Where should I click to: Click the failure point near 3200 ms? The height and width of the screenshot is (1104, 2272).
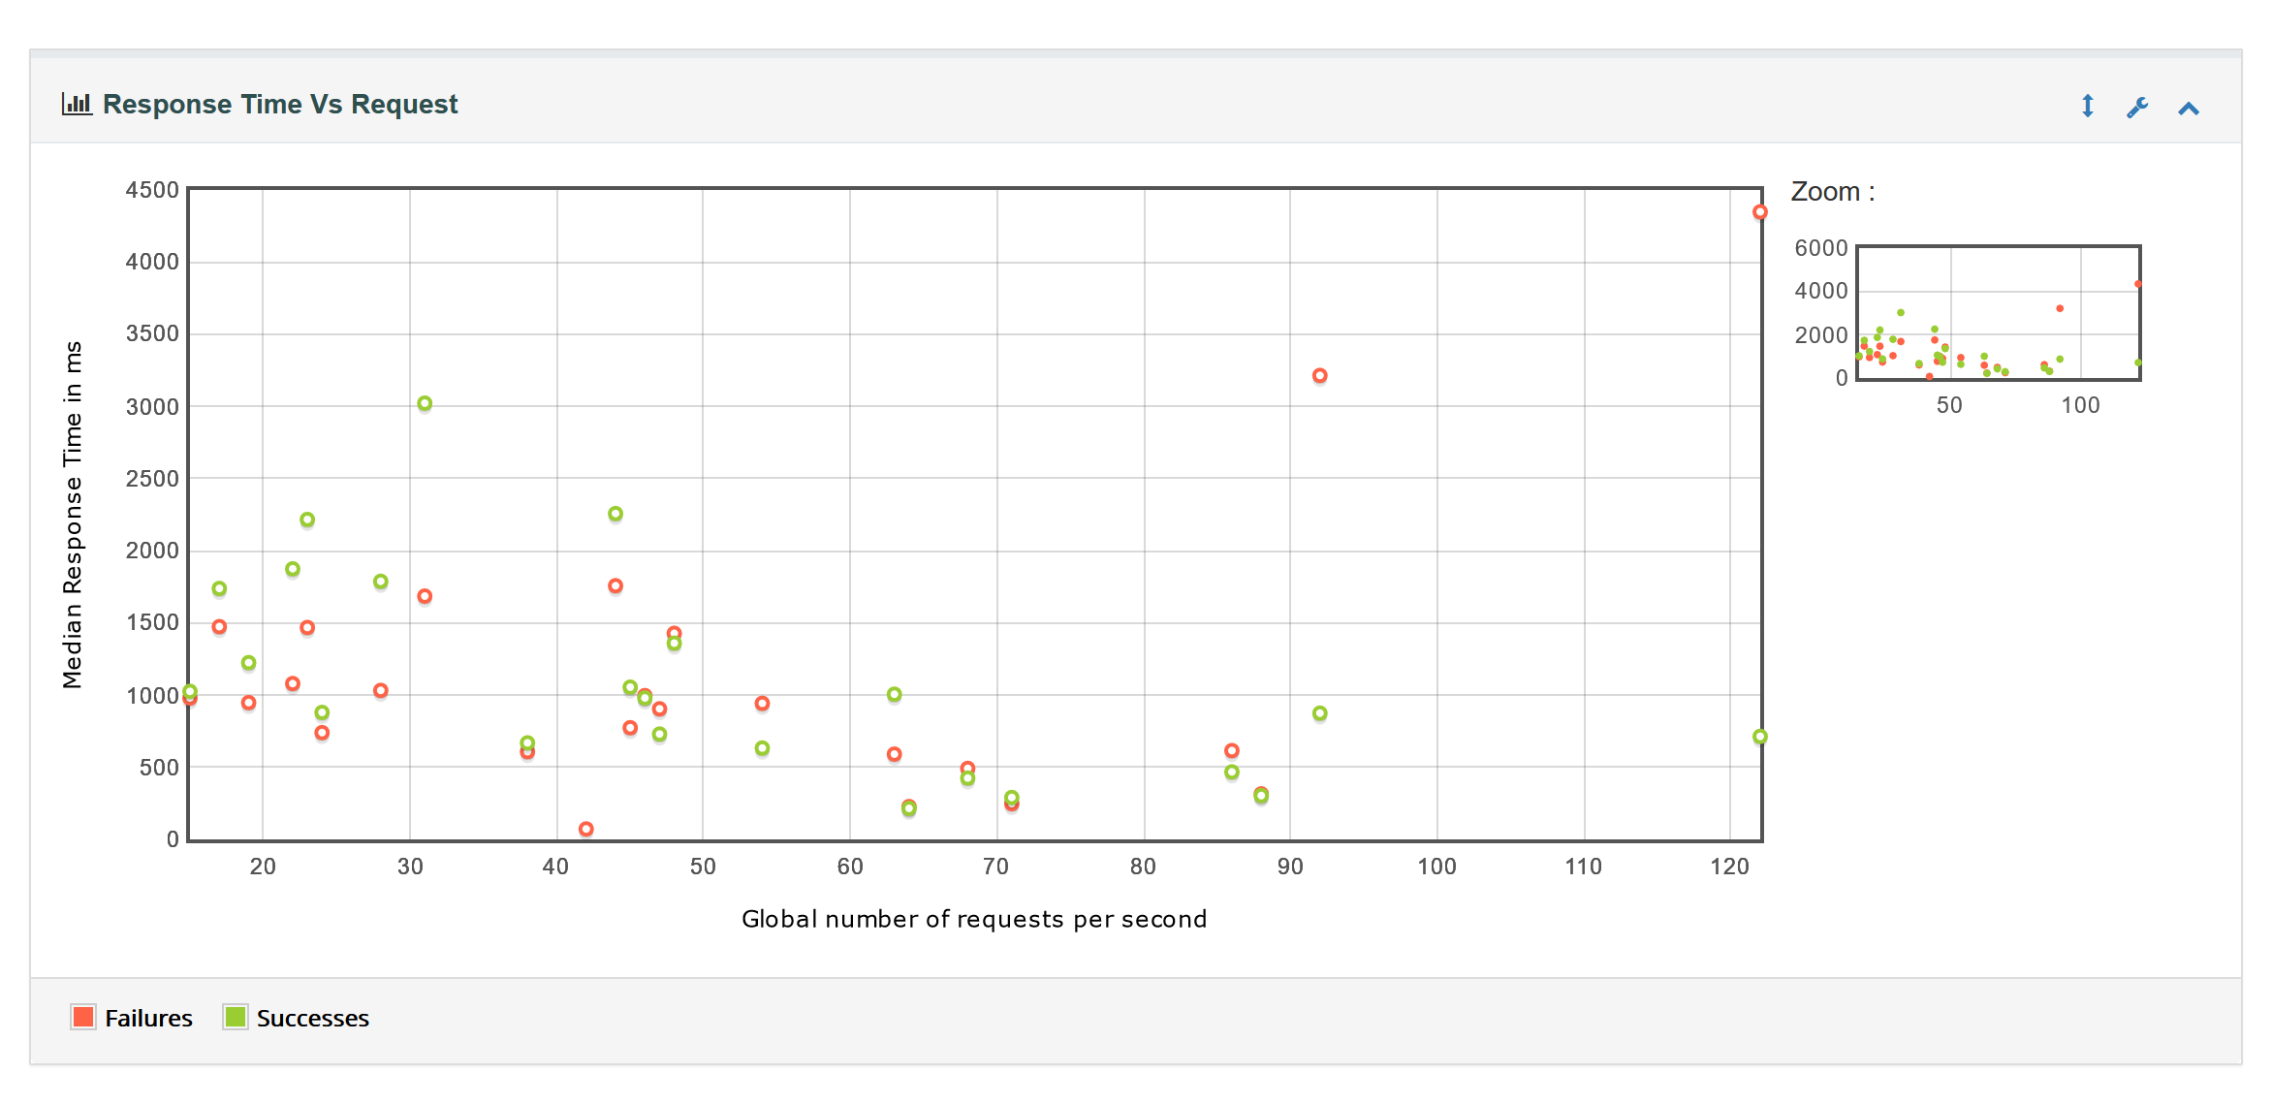[x=1319, y=376]
